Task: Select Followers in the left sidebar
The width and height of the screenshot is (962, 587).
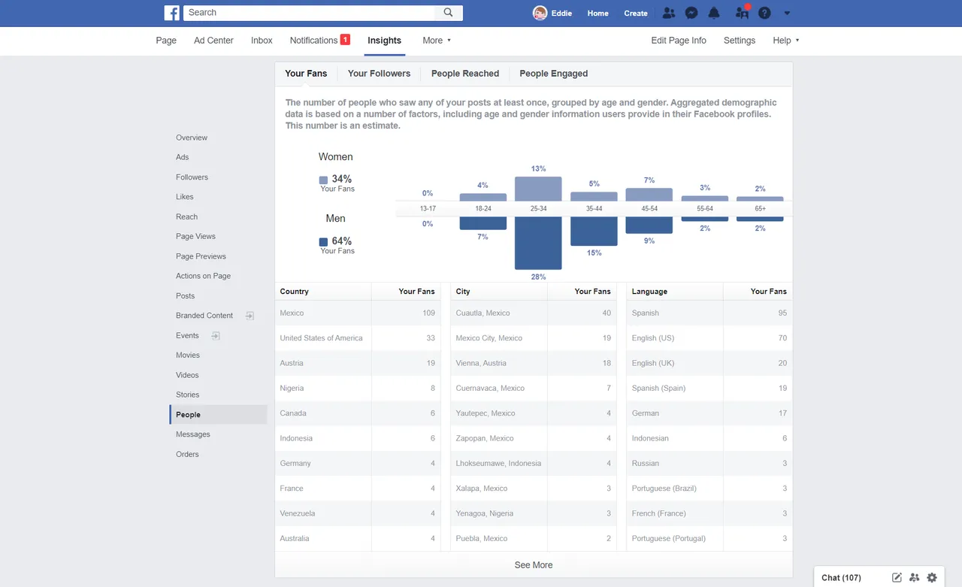Action: [x=192, y=177]
